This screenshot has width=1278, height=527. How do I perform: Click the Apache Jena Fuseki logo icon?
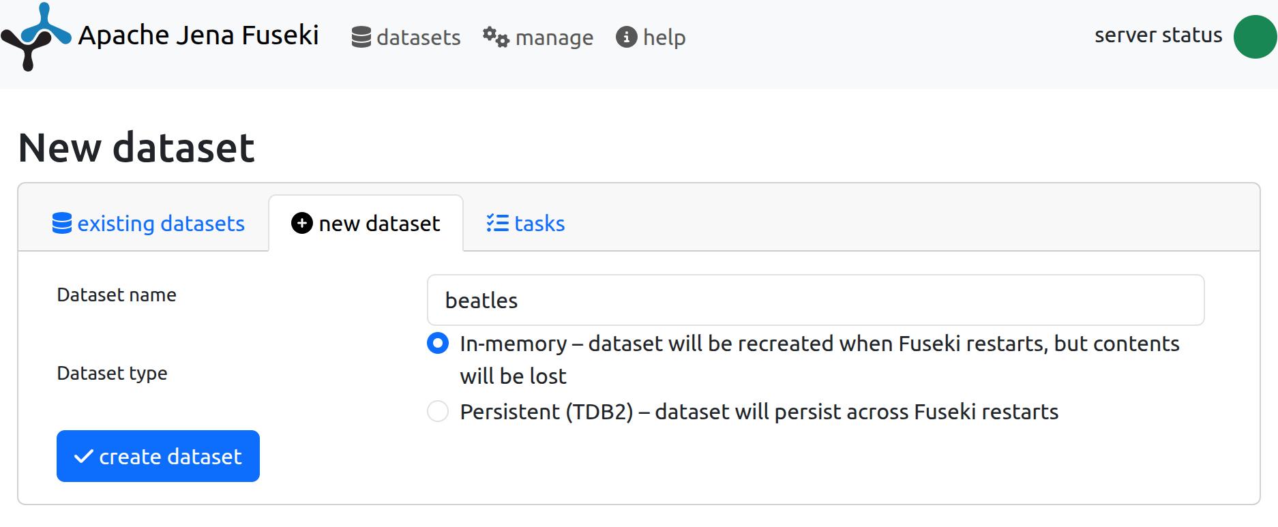pos(35,37)
